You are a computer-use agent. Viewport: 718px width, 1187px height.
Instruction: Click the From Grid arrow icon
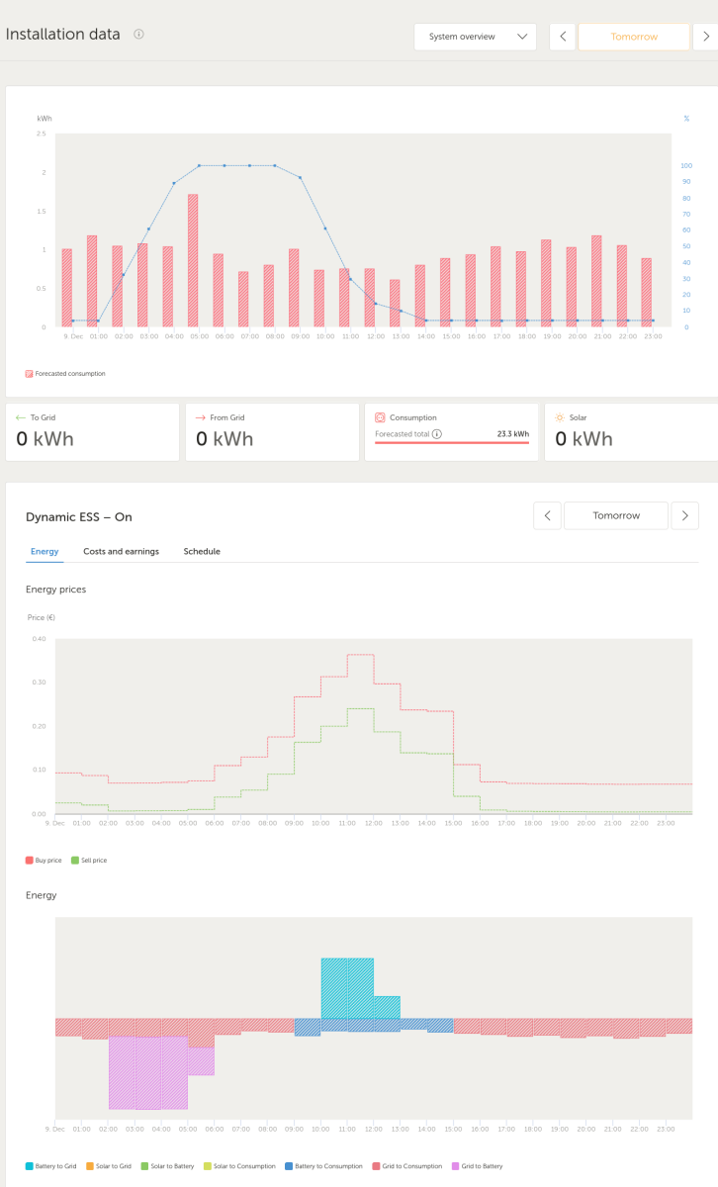click(x=200, y=417)
